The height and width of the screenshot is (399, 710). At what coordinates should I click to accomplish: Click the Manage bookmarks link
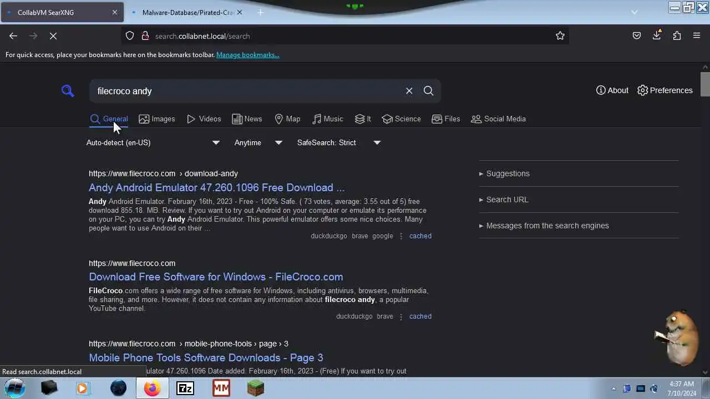tap(247, 54)
